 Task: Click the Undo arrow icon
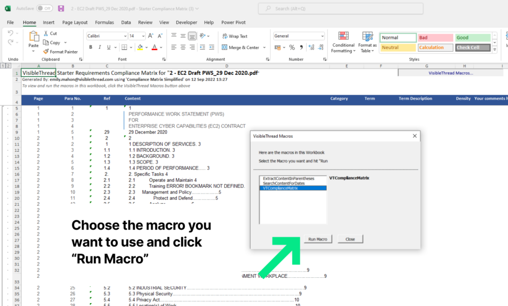click(x=10, y=33)
